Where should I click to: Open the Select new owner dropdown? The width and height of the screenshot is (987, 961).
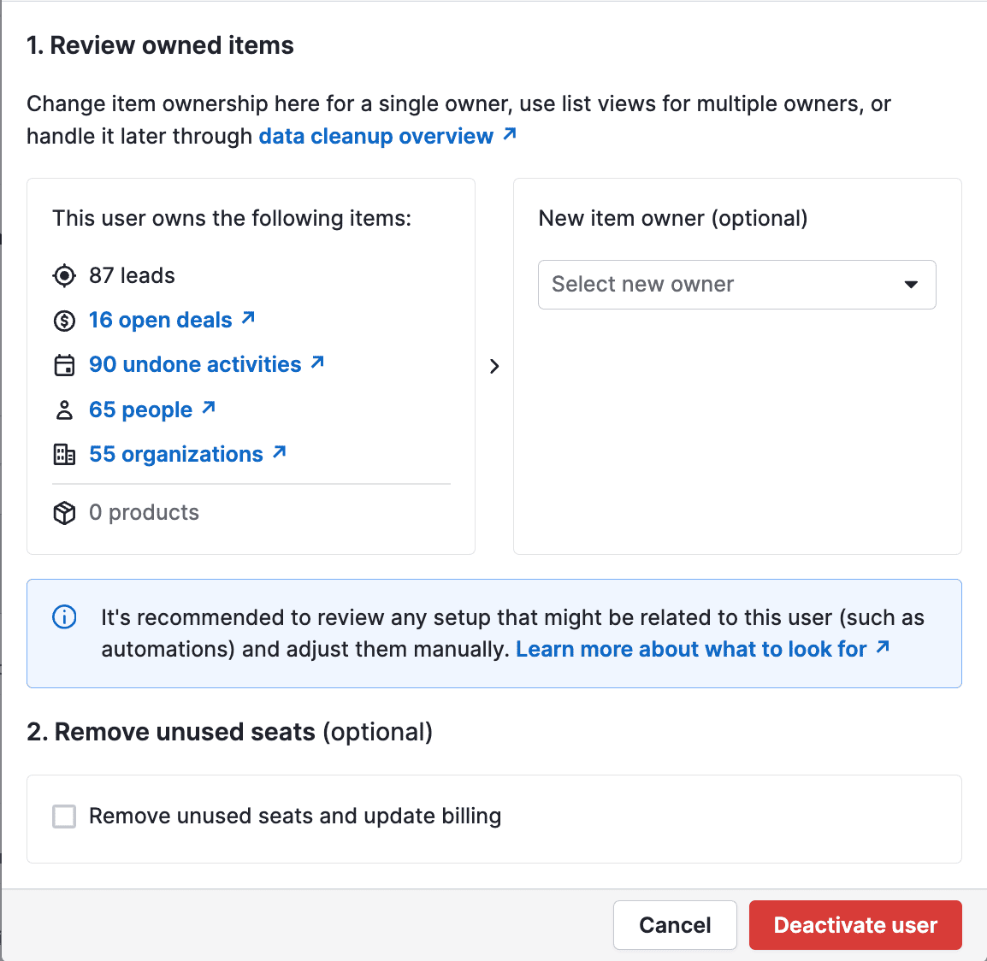(x=736, y=284)
